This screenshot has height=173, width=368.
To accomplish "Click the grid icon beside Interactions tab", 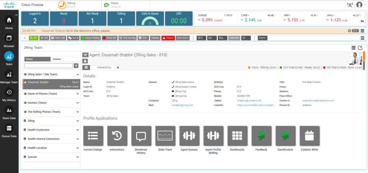I will (x=86, y=67).
